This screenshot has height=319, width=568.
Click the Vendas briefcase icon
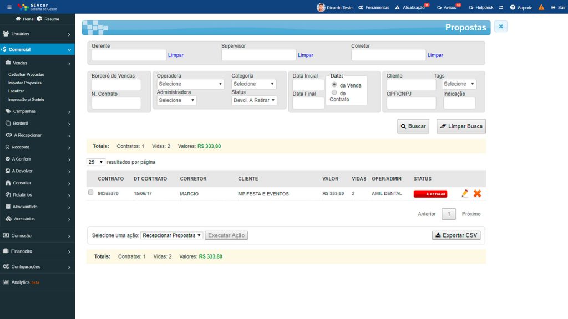(8, 63)
